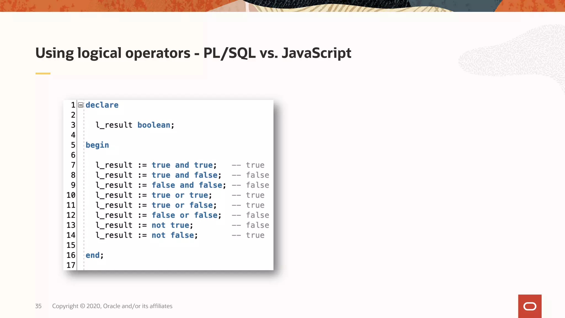Click the '-- false' comment on line 12

tap(250, 215)
